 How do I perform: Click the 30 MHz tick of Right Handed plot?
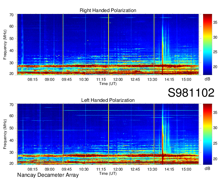tap(11, 63)
